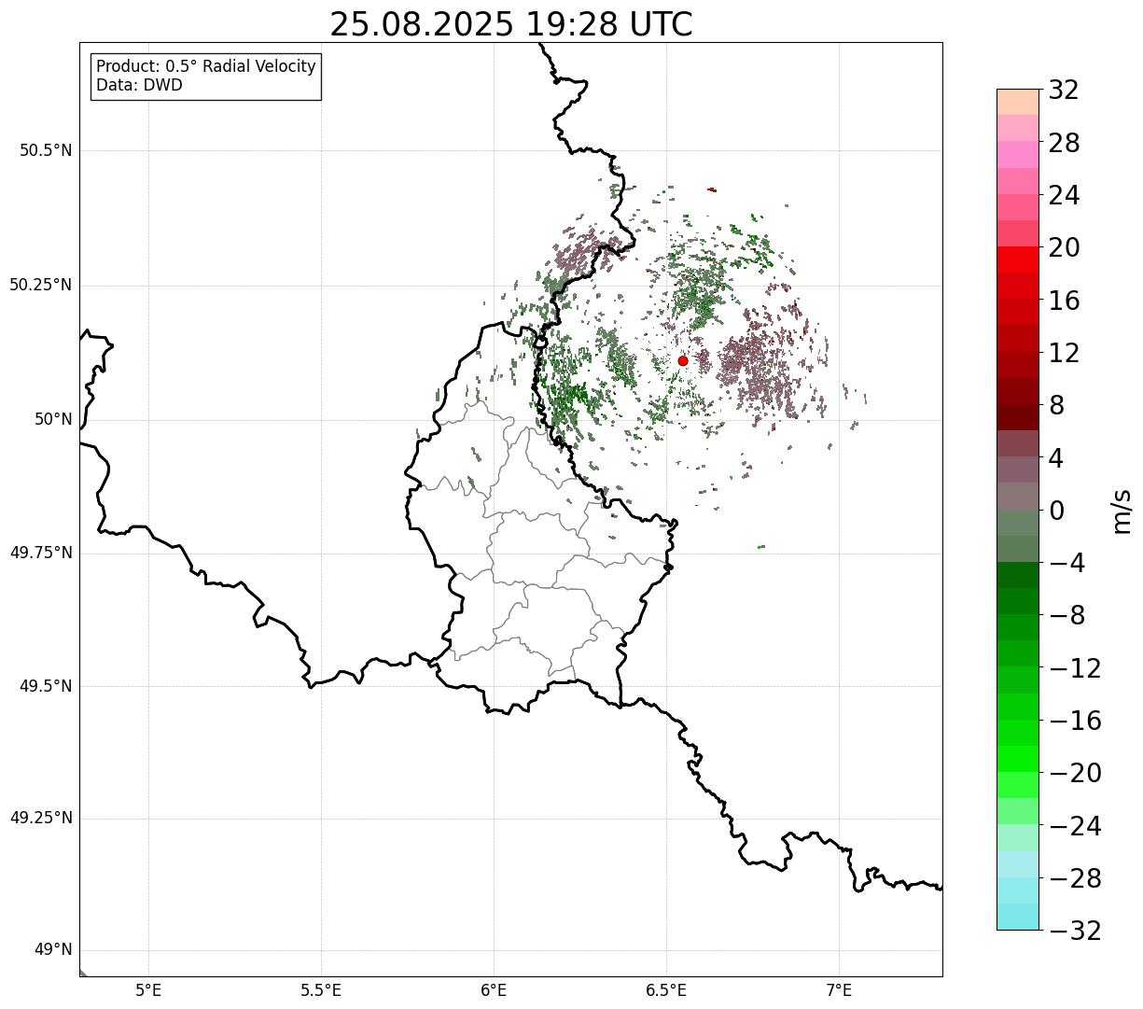Click the 6.5°E longitude label
1143x1009 pixels.
point(666,990)
